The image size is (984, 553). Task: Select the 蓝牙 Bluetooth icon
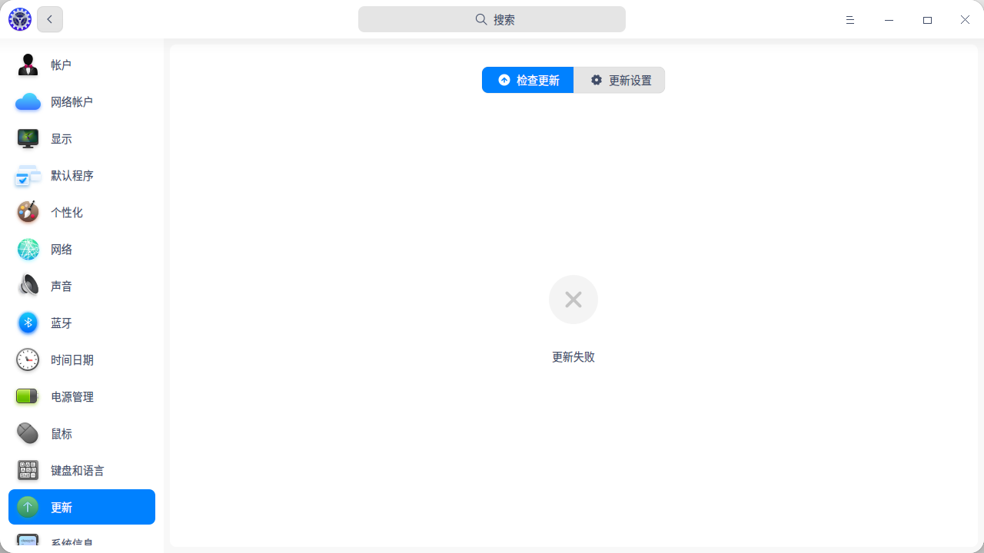point(28,323)
